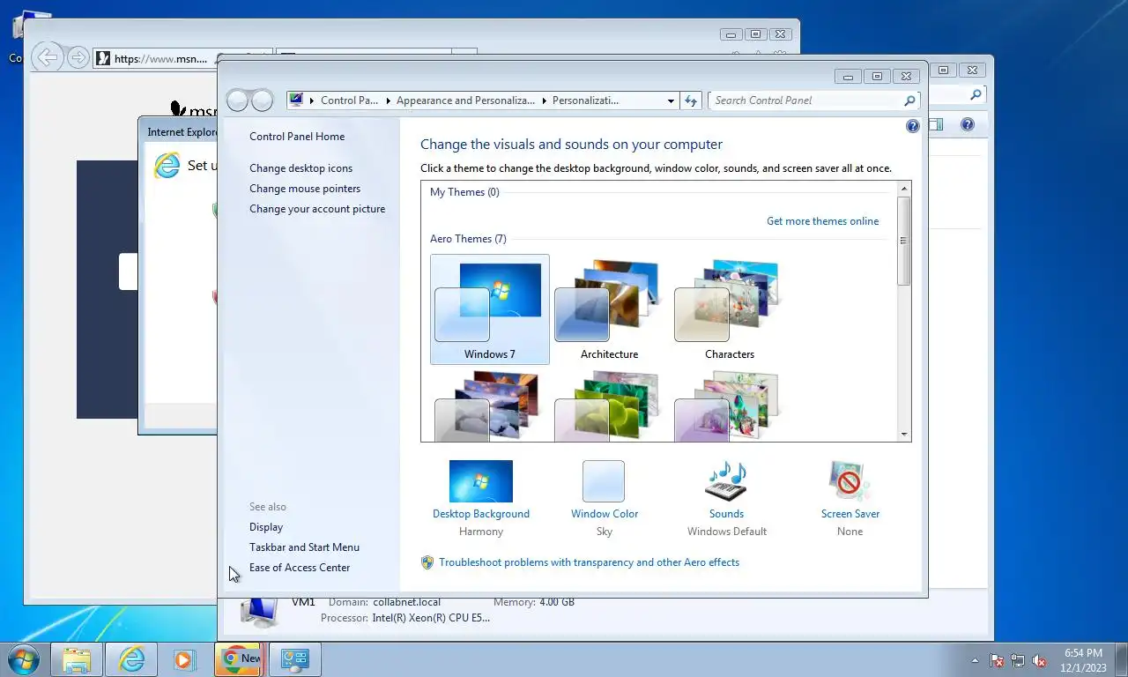This screenshot has height=677, width=1128.
Task: Click the System window search magnifier
Action: (x=976, y=94)
